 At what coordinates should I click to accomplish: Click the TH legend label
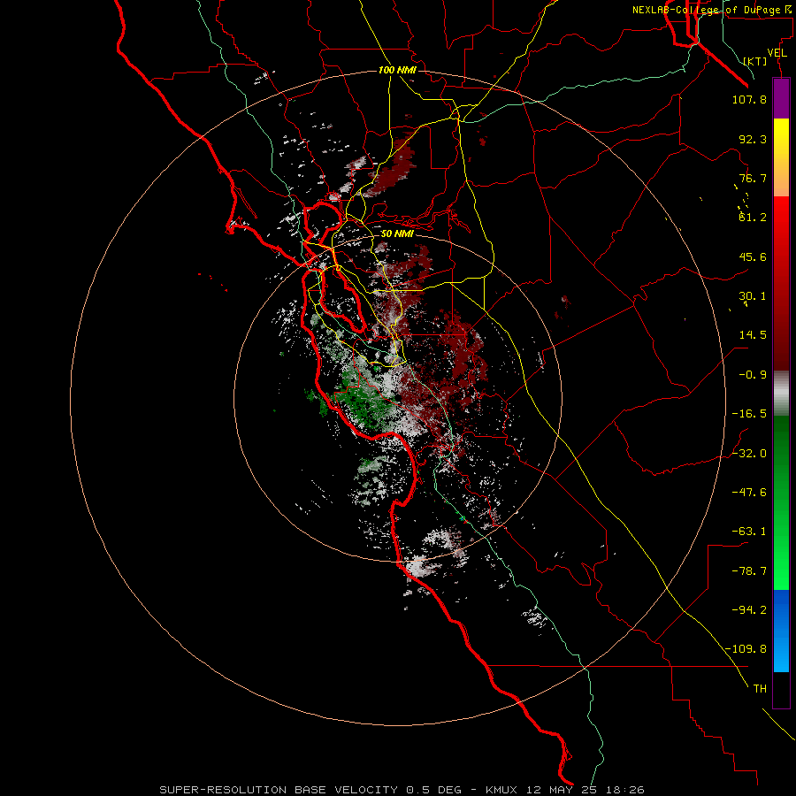click(760, 689)
